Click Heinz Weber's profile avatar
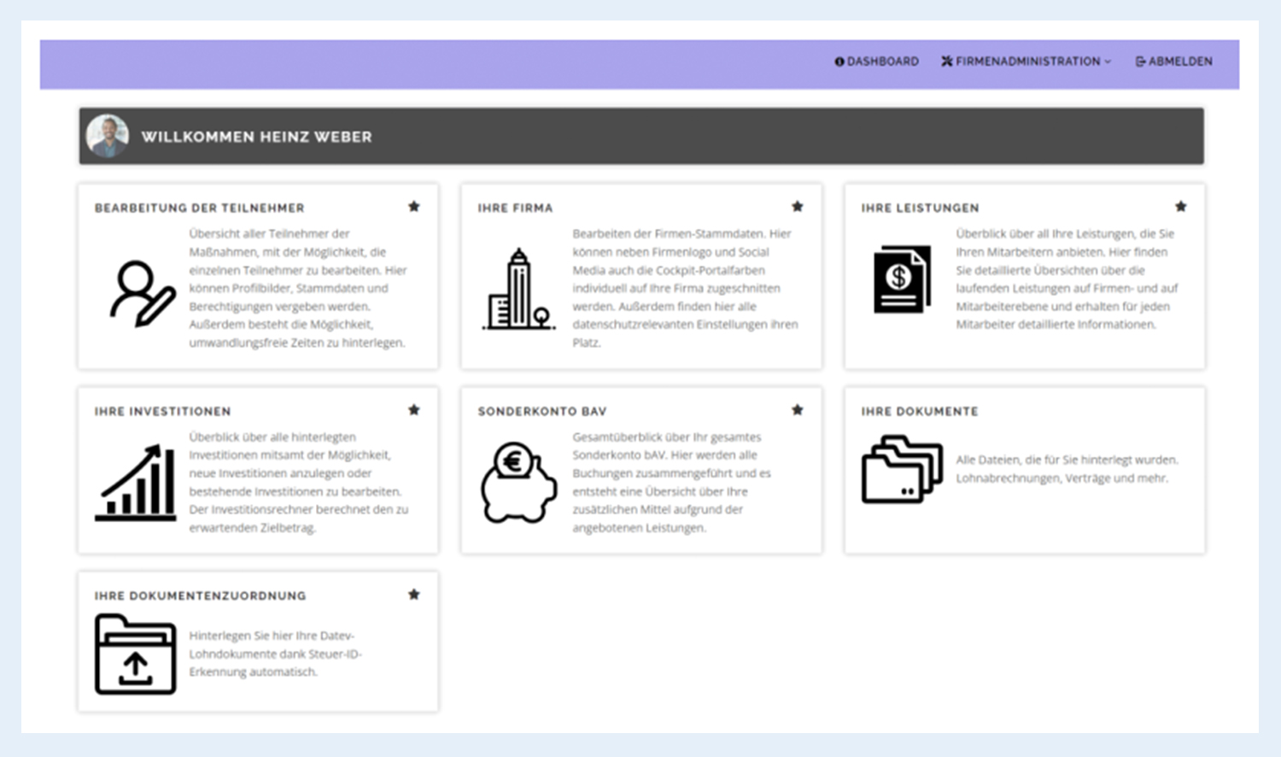 108,137
